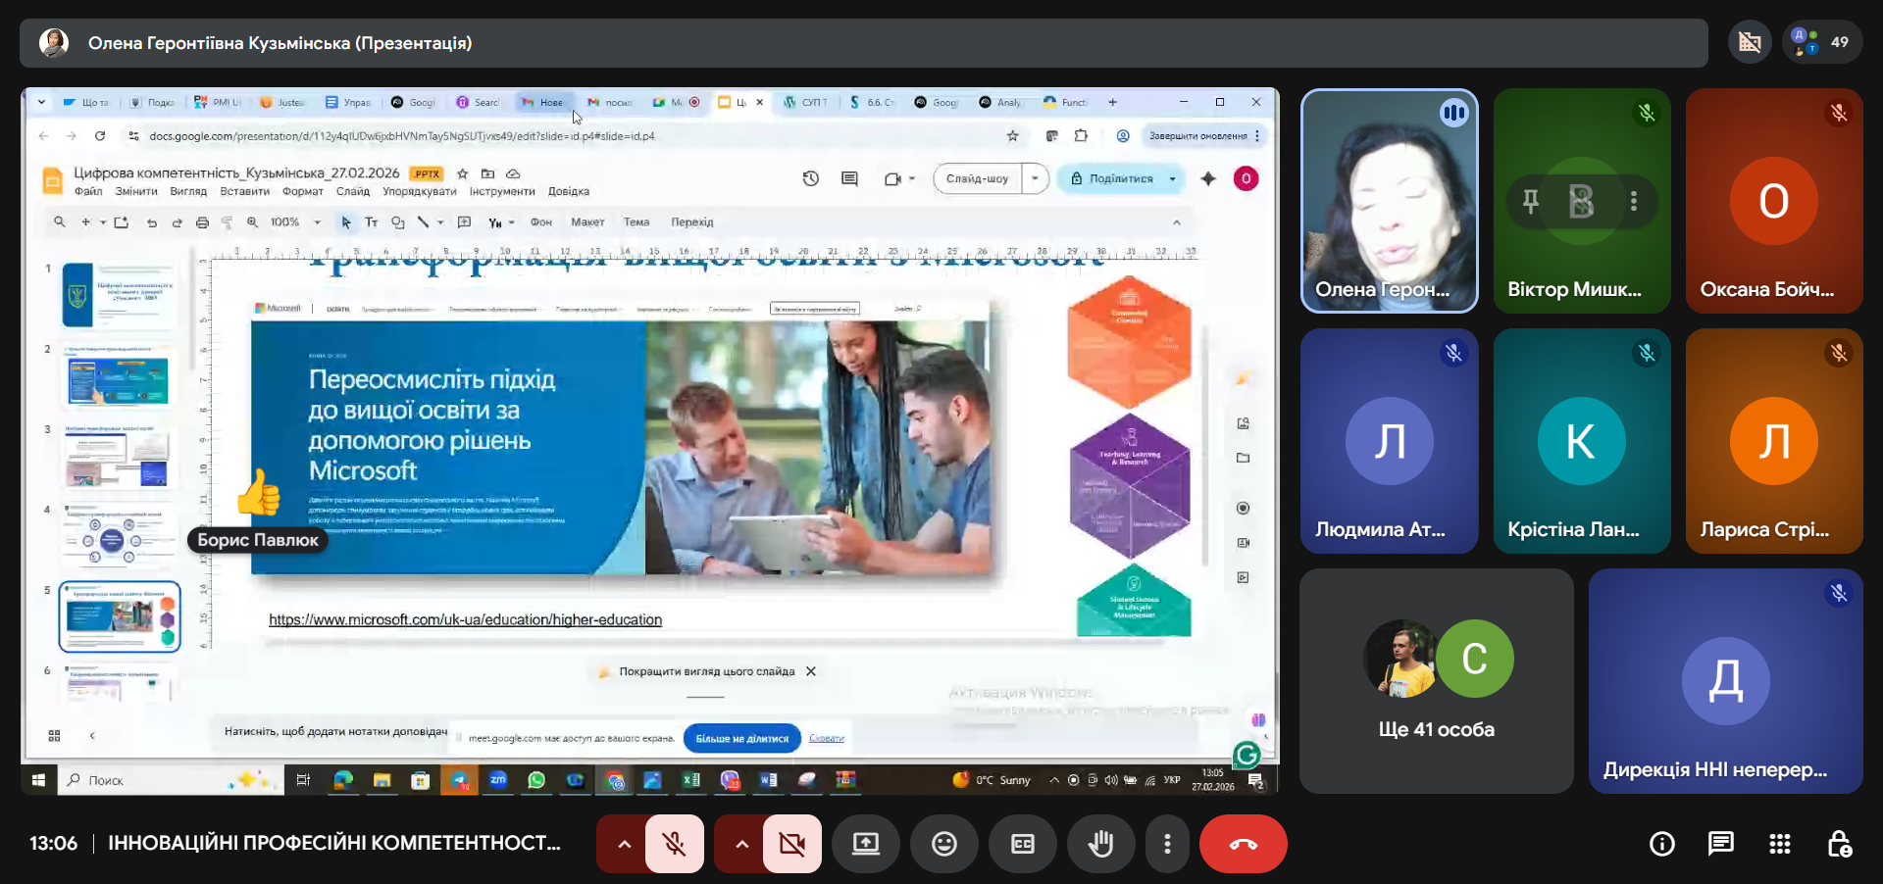The image size is (1883, 884).
Task: Redo the action in Slides toolbar
Action: click(x=178, y=222)
